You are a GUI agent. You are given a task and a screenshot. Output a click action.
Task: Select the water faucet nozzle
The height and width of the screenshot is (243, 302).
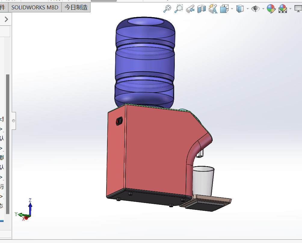pyautogui.click(x=201, y=154)
